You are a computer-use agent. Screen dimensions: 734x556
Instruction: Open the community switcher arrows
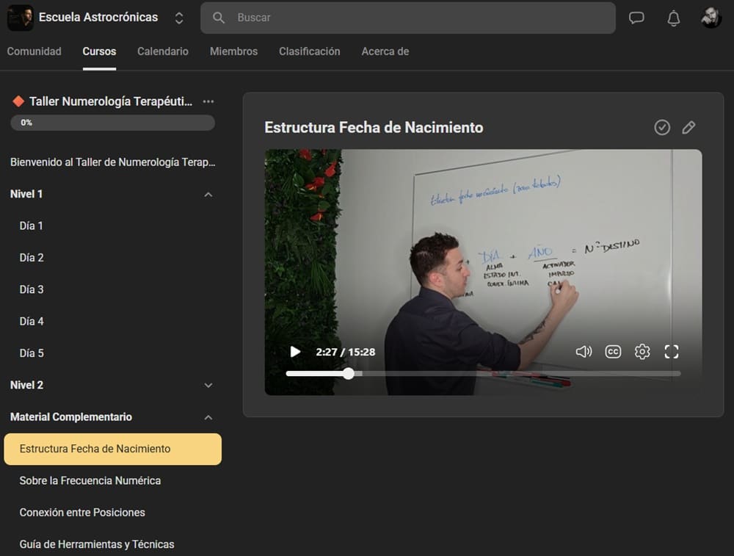tap(179, 18)
